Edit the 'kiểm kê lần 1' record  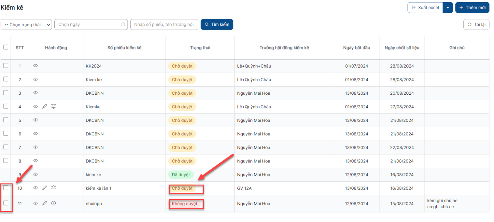pos(44,188)
